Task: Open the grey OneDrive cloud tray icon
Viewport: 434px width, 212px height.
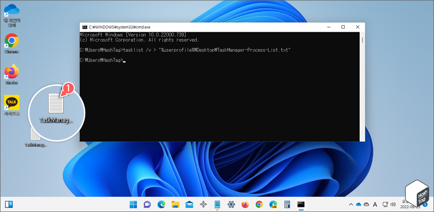Action: [366, 205]
